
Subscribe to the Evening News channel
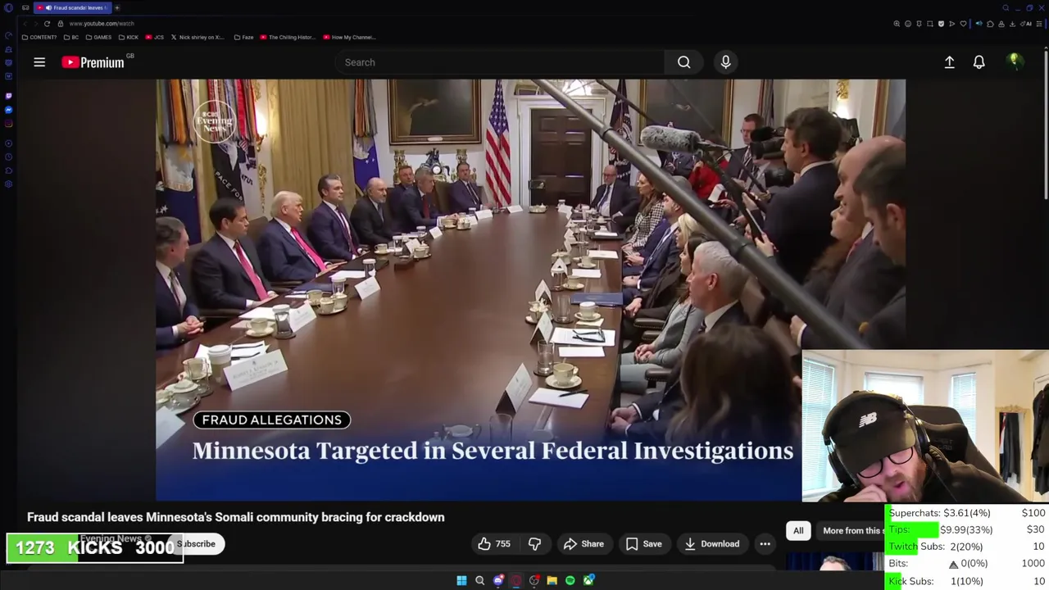pyautogui.click(x=197, y=543)
